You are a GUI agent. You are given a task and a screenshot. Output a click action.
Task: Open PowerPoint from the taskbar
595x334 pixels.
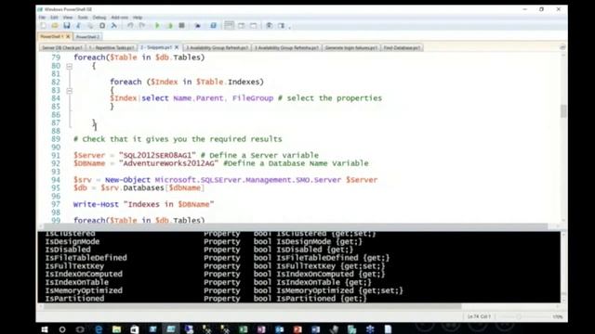[297, 329]
